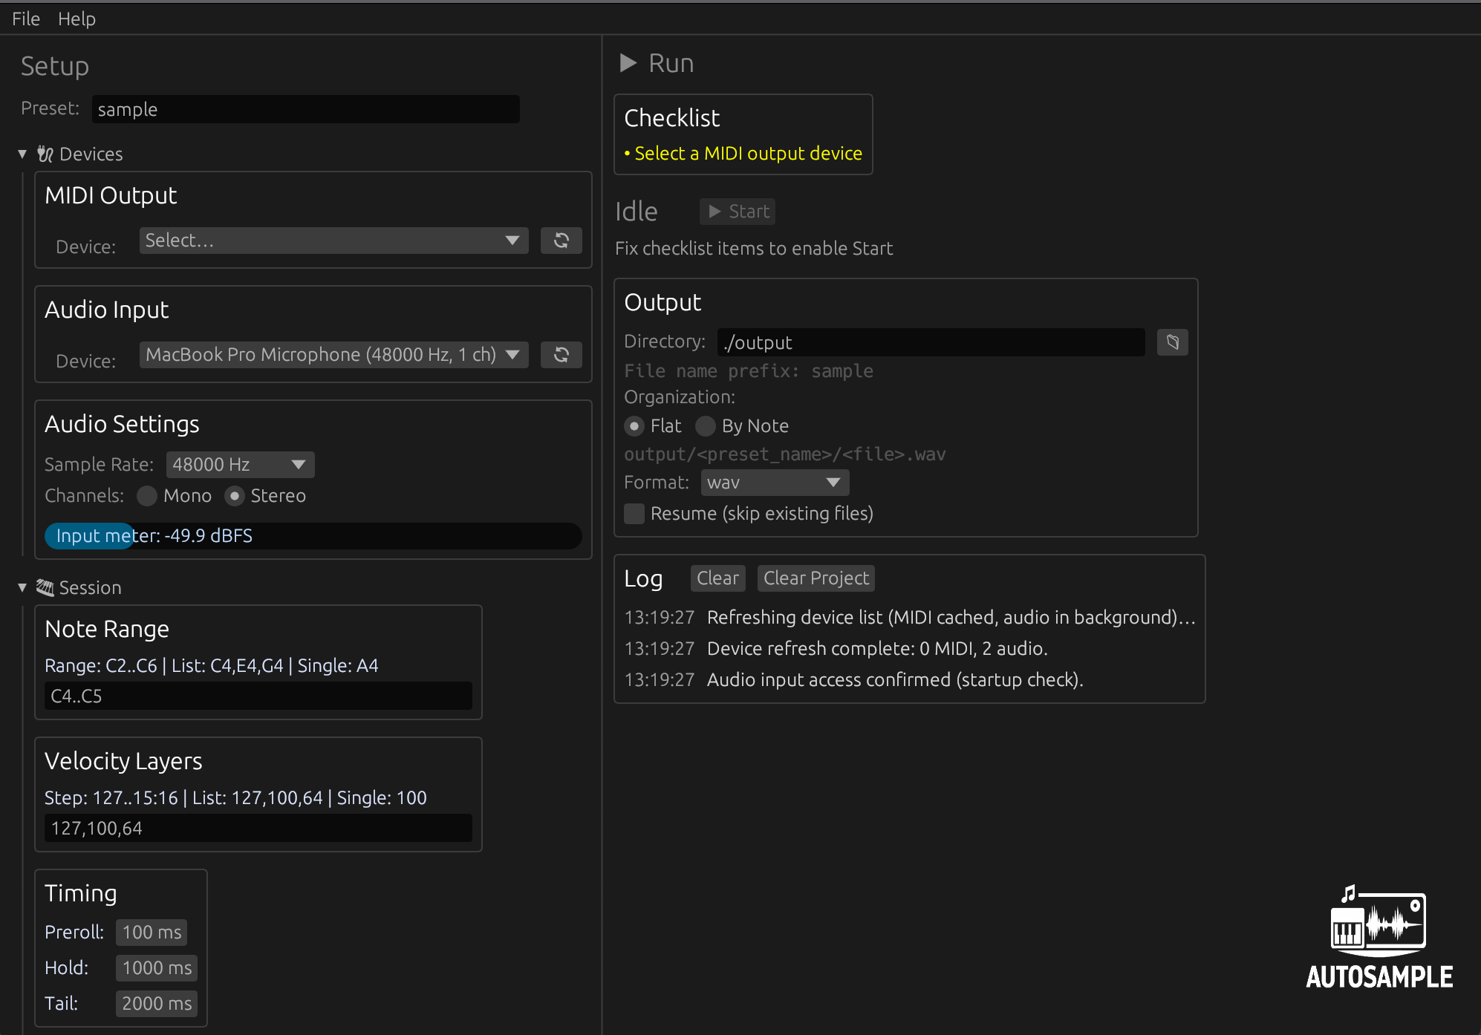Click the Session keyboard icon
Image resolution: width=1481 pixels, height=1035 pixels.
tap(45, 588)
